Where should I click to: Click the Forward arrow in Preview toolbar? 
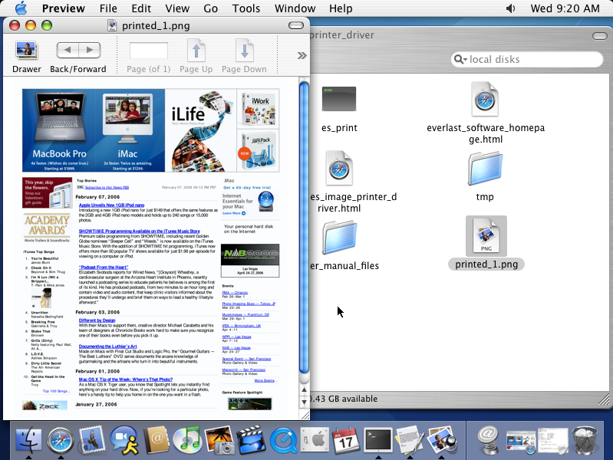[90, 50]
